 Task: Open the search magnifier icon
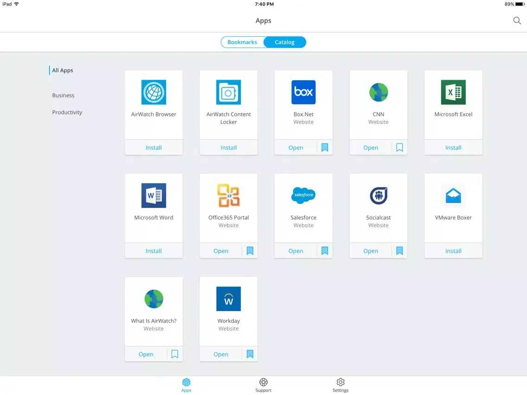(517, 21)
